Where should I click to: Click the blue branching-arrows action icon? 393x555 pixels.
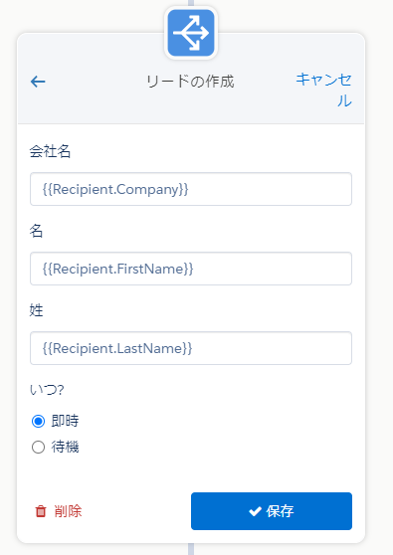click(191, 33)
